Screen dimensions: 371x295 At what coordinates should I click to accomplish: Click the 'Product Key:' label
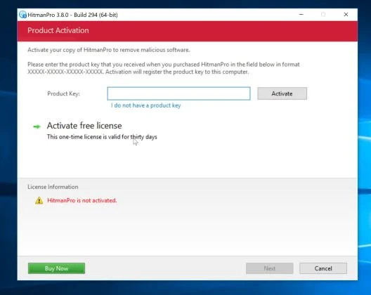coord(63,93)
